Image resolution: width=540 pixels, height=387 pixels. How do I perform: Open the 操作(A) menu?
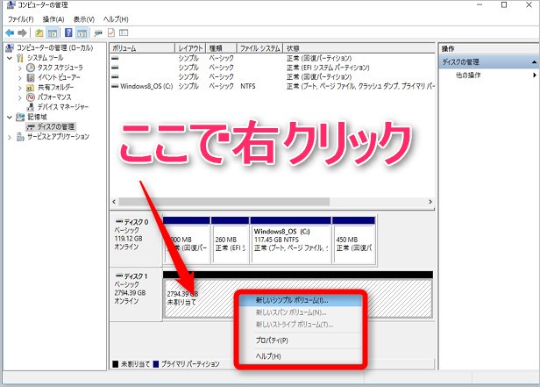(53, 19)
